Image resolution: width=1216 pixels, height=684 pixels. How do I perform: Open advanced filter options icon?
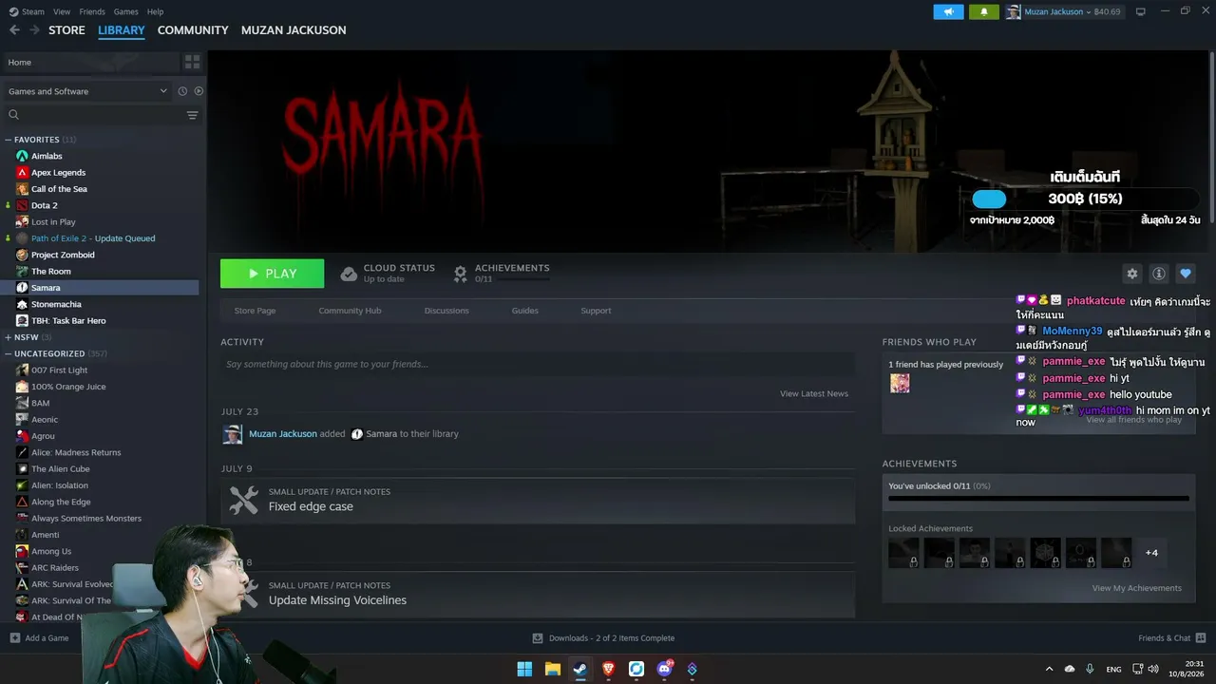[x=192, y=115]
